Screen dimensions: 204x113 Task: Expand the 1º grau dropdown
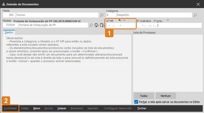[168, 20]
